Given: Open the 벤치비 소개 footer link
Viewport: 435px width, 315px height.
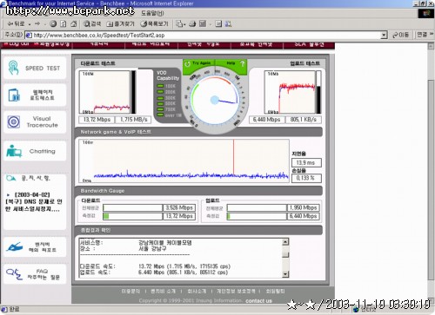Looking at the screenshot, I should [x=163, y=291].
